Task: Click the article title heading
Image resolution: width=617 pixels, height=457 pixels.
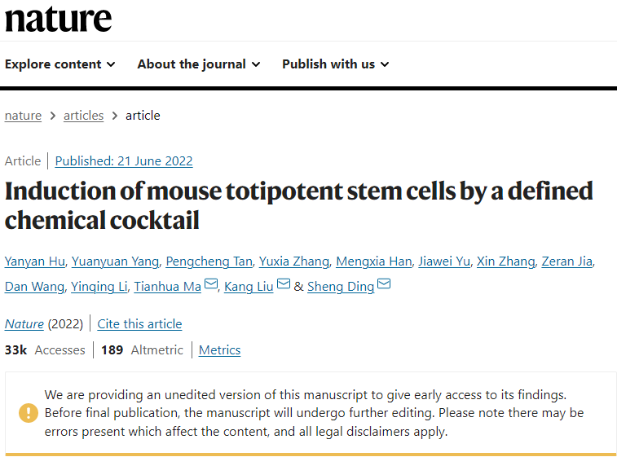Action: tap(298, 205)
